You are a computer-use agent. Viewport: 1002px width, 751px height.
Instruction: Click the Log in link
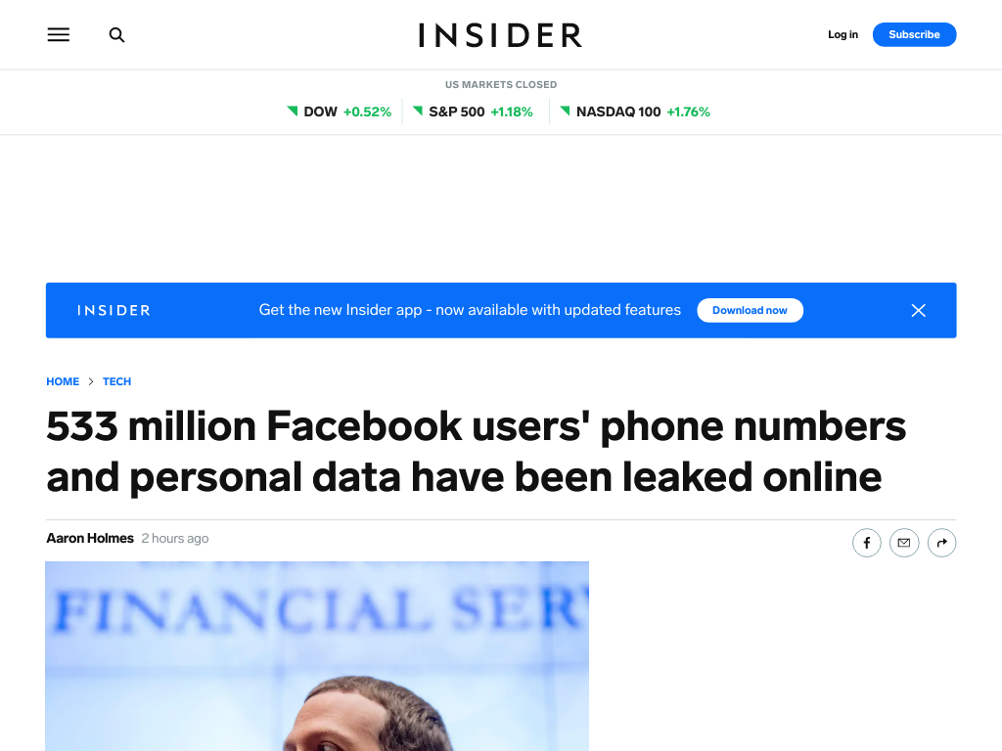pos(843,34)
